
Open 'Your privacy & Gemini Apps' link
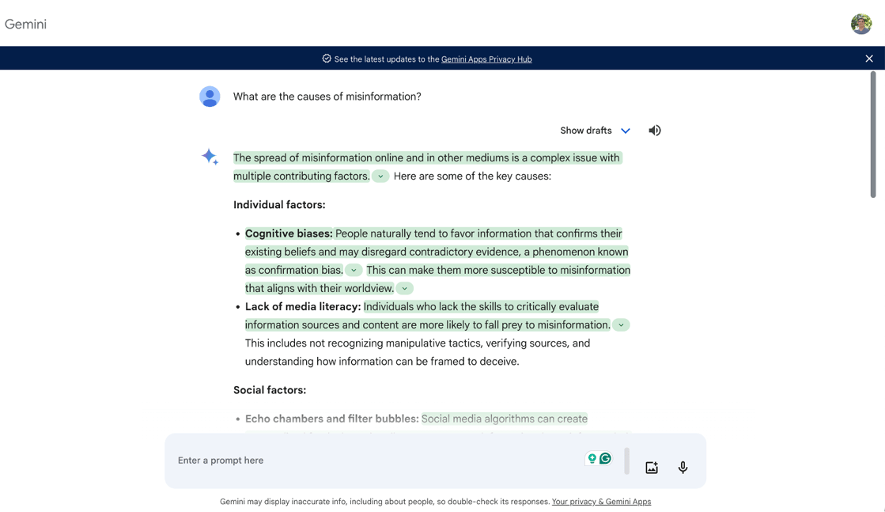coord(601,502)
